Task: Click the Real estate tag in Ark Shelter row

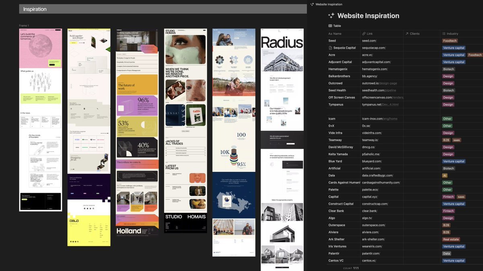Action: (x=451, y=239)
